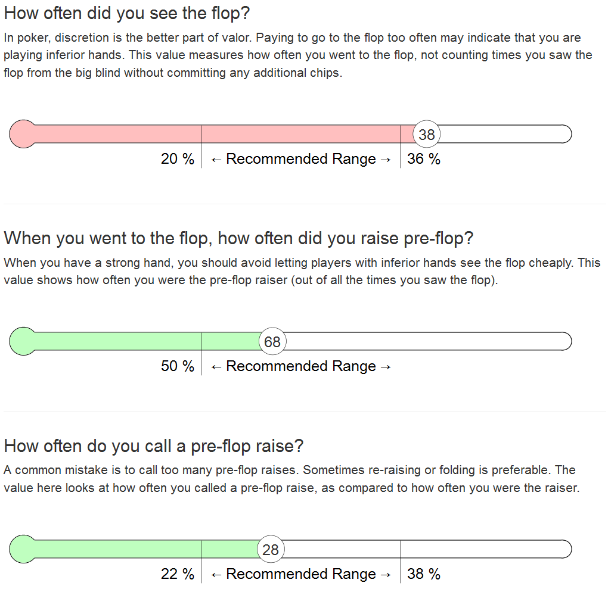
Task: Click the empty right end of pre-flop raise gauge
Action: pos(429,341)
